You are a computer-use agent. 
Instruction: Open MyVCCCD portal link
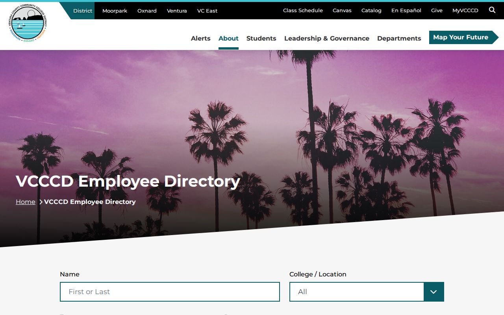pos(465,11)
